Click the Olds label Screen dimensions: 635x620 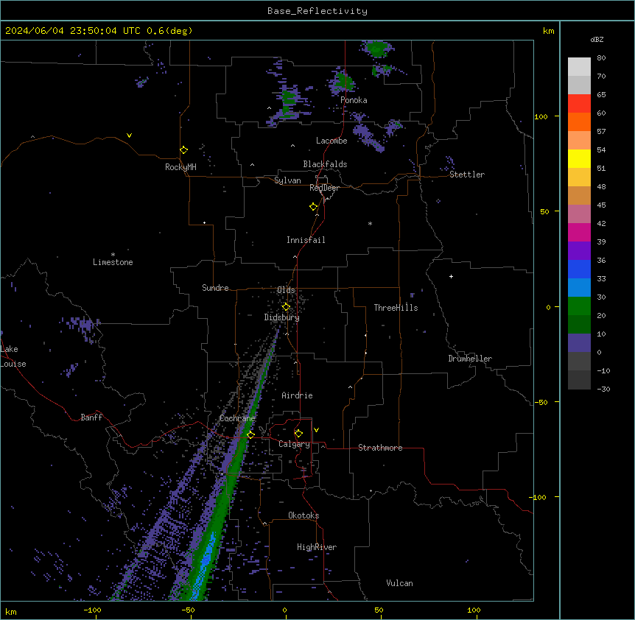286,290
